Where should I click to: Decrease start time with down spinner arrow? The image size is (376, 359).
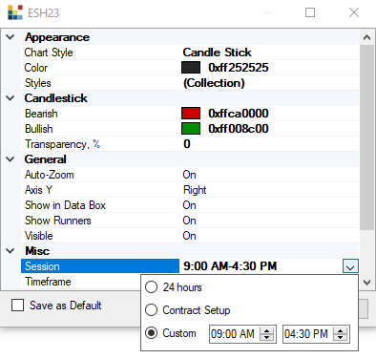pos(267,338)
